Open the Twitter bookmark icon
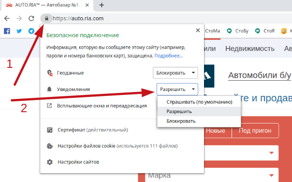292x182 pixels. (x=19, y=31)
